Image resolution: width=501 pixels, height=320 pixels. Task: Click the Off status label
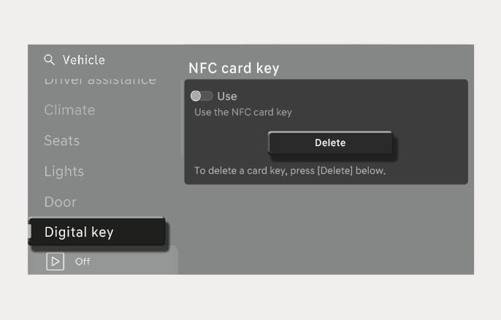tap(83, 262)
